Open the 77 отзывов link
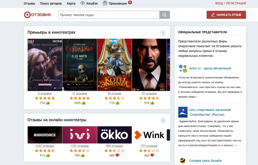The height and width of the screenshot is (165, 258). pos(149,94)
